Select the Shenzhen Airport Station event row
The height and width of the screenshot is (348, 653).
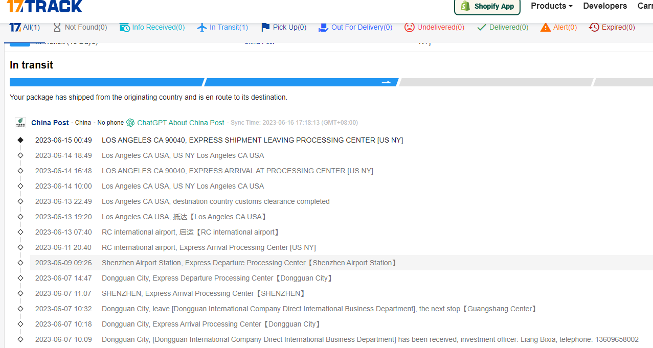click(x=249, y=263)
